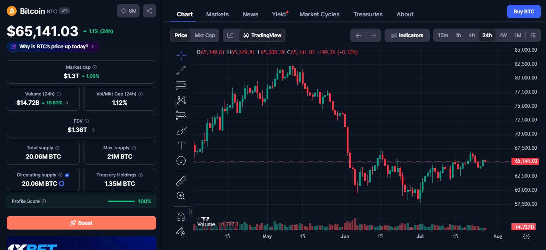The height and width of the screenshot is (250, 546).
Task: Switch to line chart view icon
Action: tap(231, 35)
